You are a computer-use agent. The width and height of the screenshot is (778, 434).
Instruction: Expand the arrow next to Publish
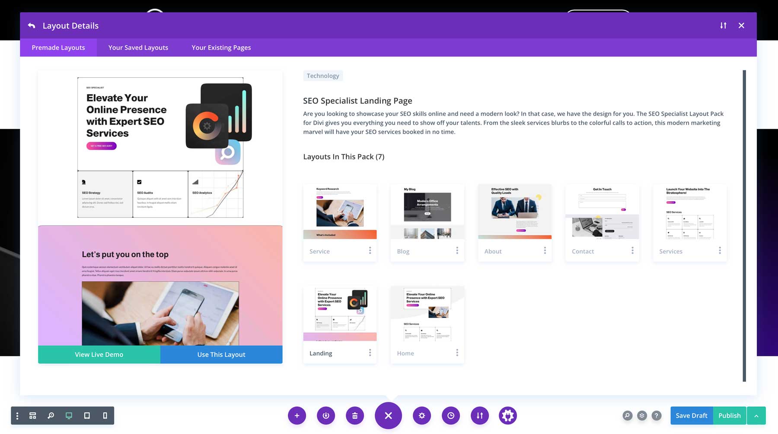tap(756, 415)
